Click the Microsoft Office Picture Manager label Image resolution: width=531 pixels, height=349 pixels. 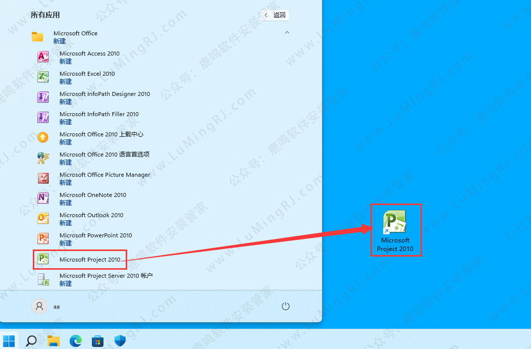(x=105, y=175)
